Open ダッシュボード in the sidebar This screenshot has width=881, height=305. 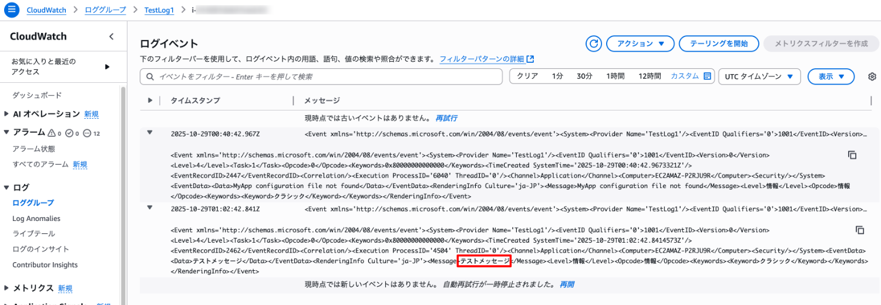(x=37, y=95)
